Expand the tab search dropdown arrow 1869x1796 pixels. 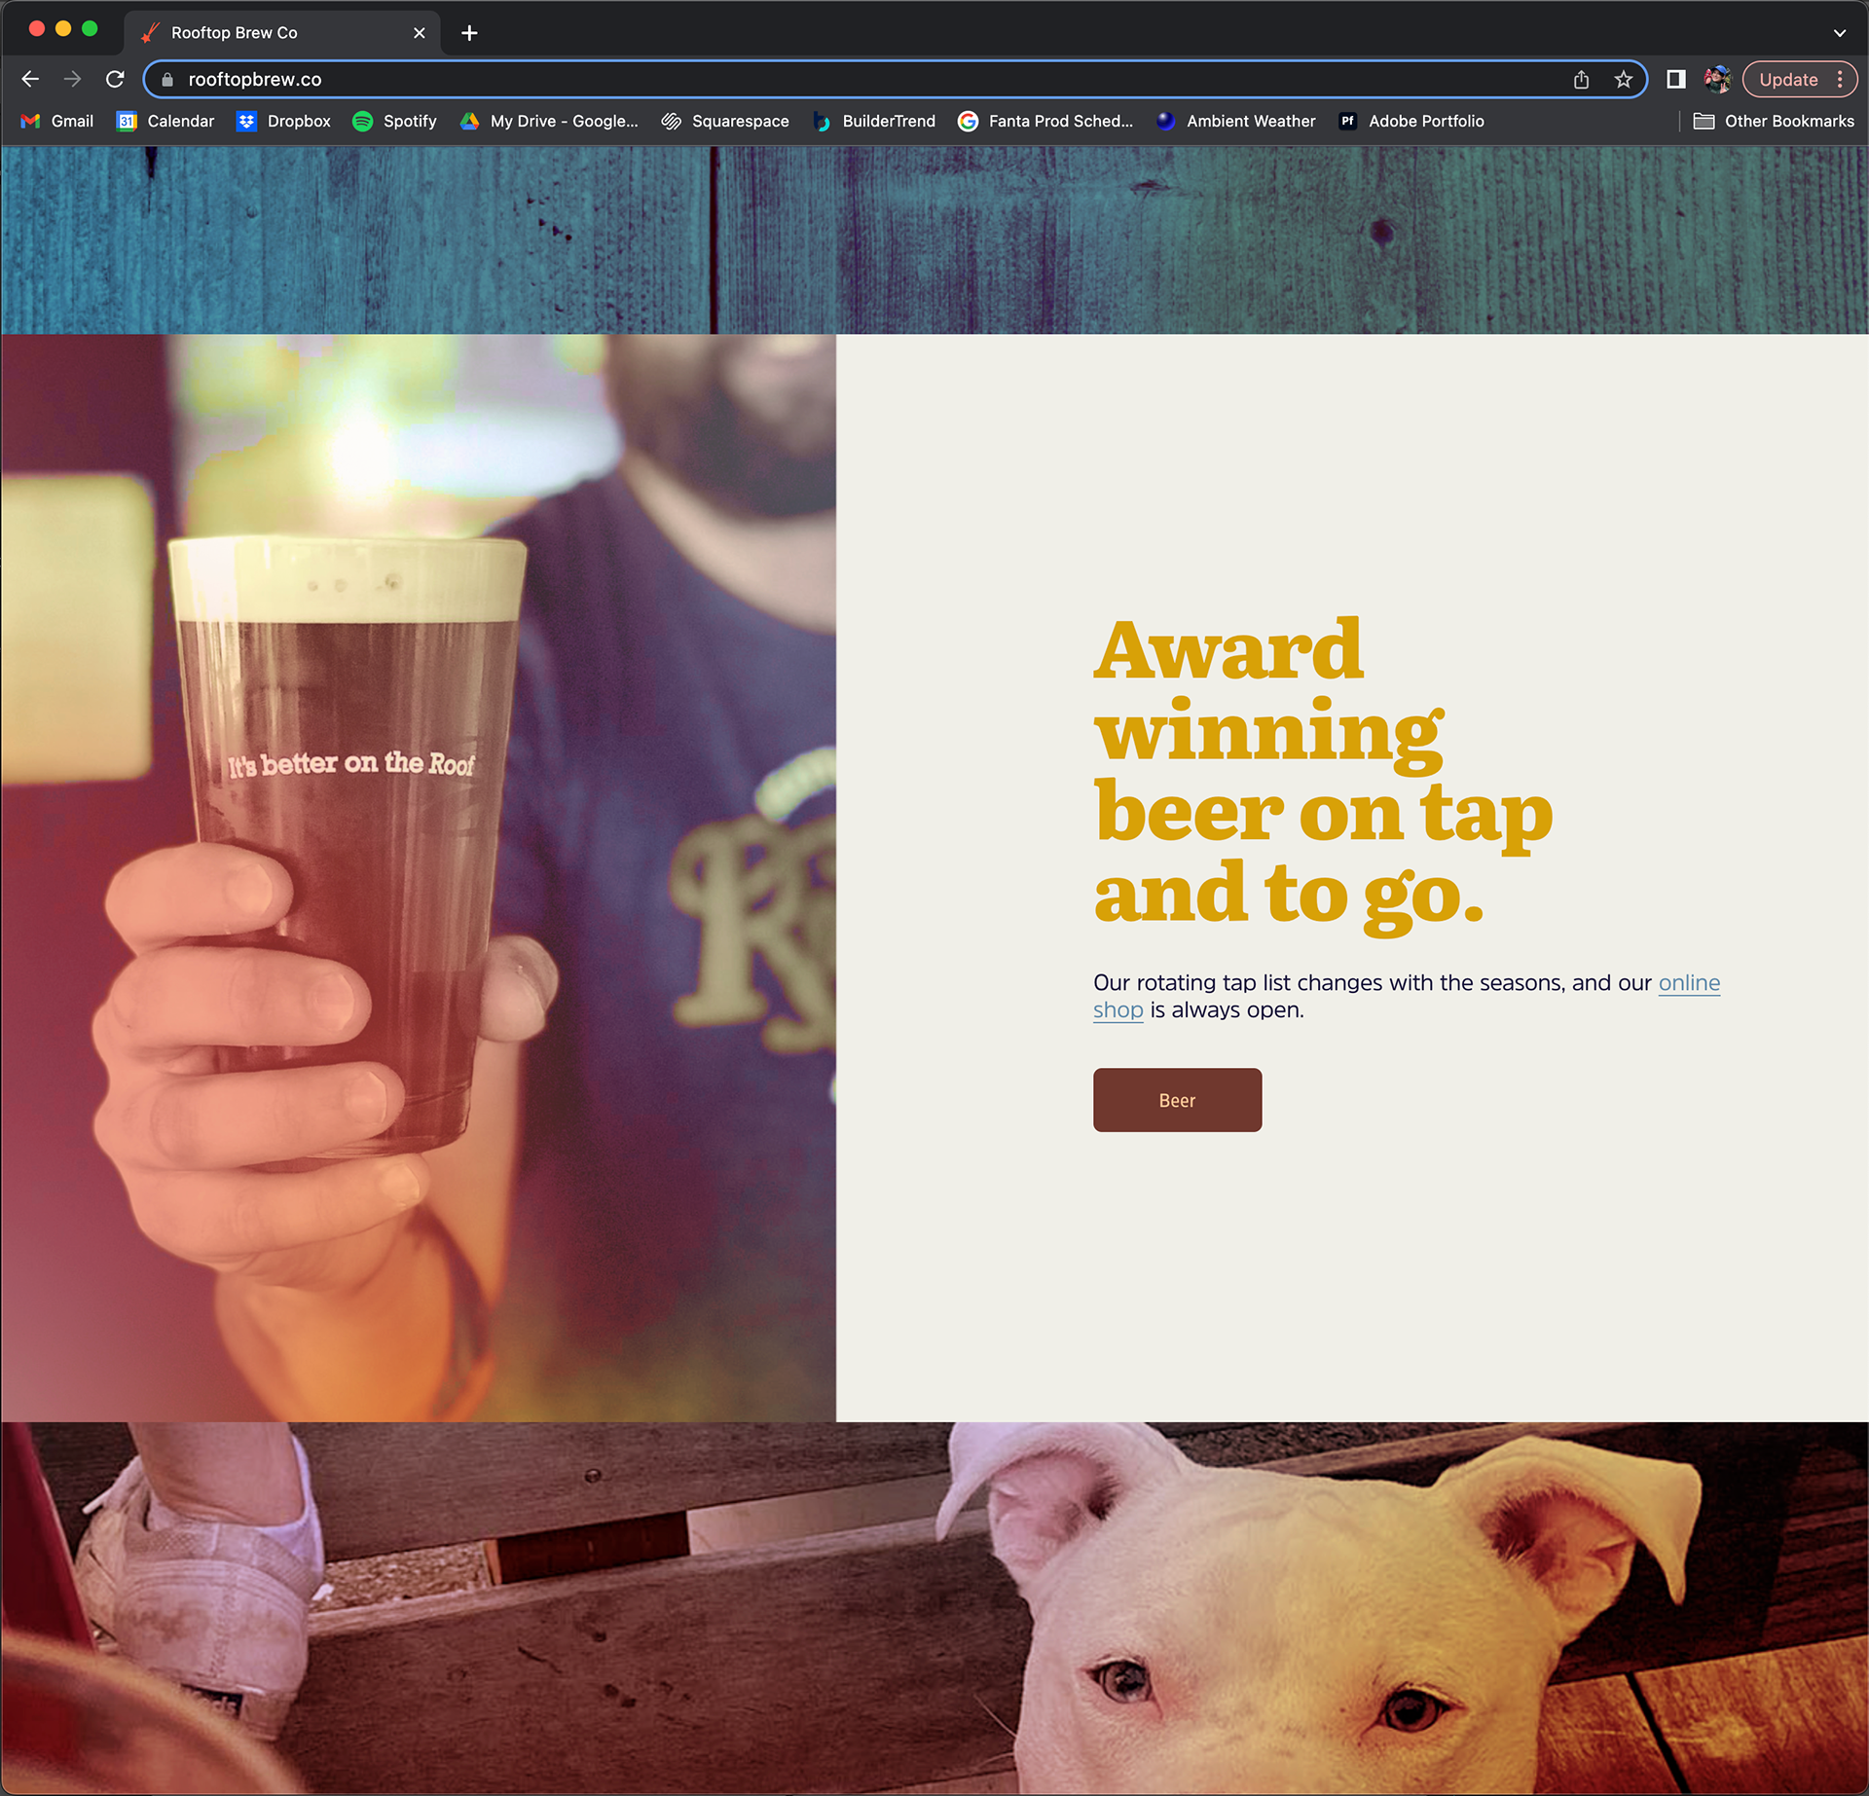click(1840, 33)
